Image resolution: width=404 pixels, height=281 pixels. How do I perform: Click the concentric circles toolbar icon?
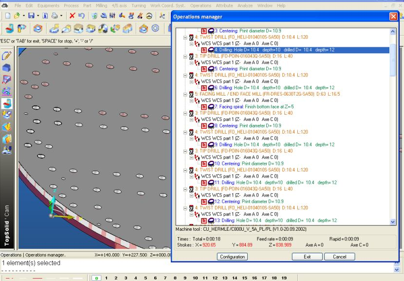155,28
